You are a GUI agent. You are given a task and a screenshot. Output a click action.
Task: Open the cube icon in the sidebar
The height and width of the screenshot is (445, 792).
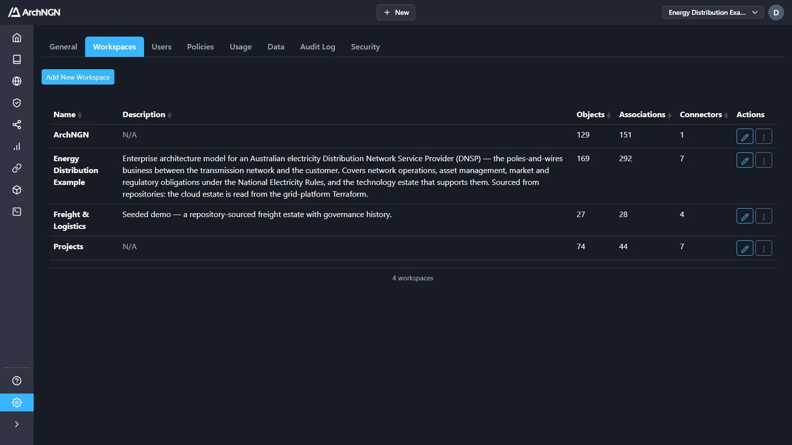tap(17, 190)
